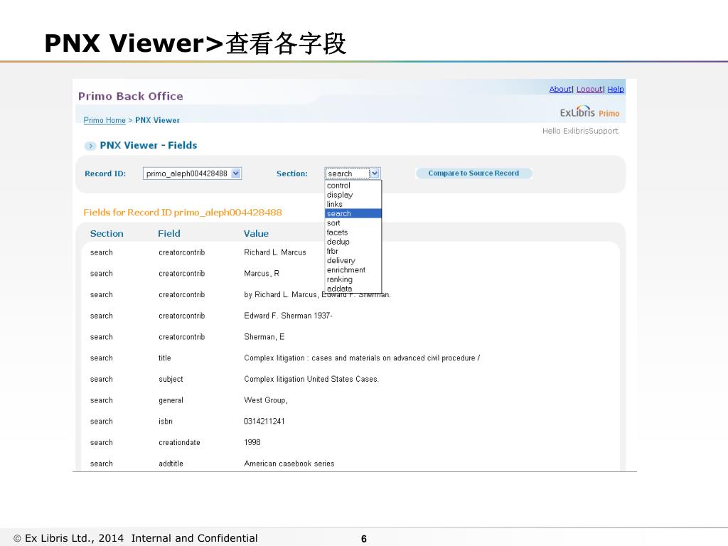
Task: Collapse the Section dropdown arrow
Action: (x=375, y=173)
